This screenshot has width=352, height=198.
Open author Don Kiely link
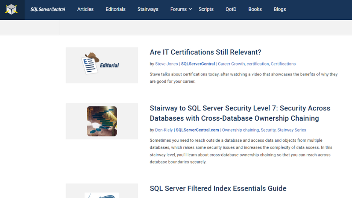164,130
